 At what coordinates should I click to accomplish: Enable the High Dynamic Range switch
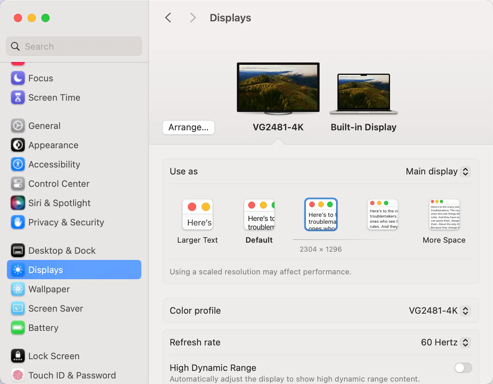[463, 368]
